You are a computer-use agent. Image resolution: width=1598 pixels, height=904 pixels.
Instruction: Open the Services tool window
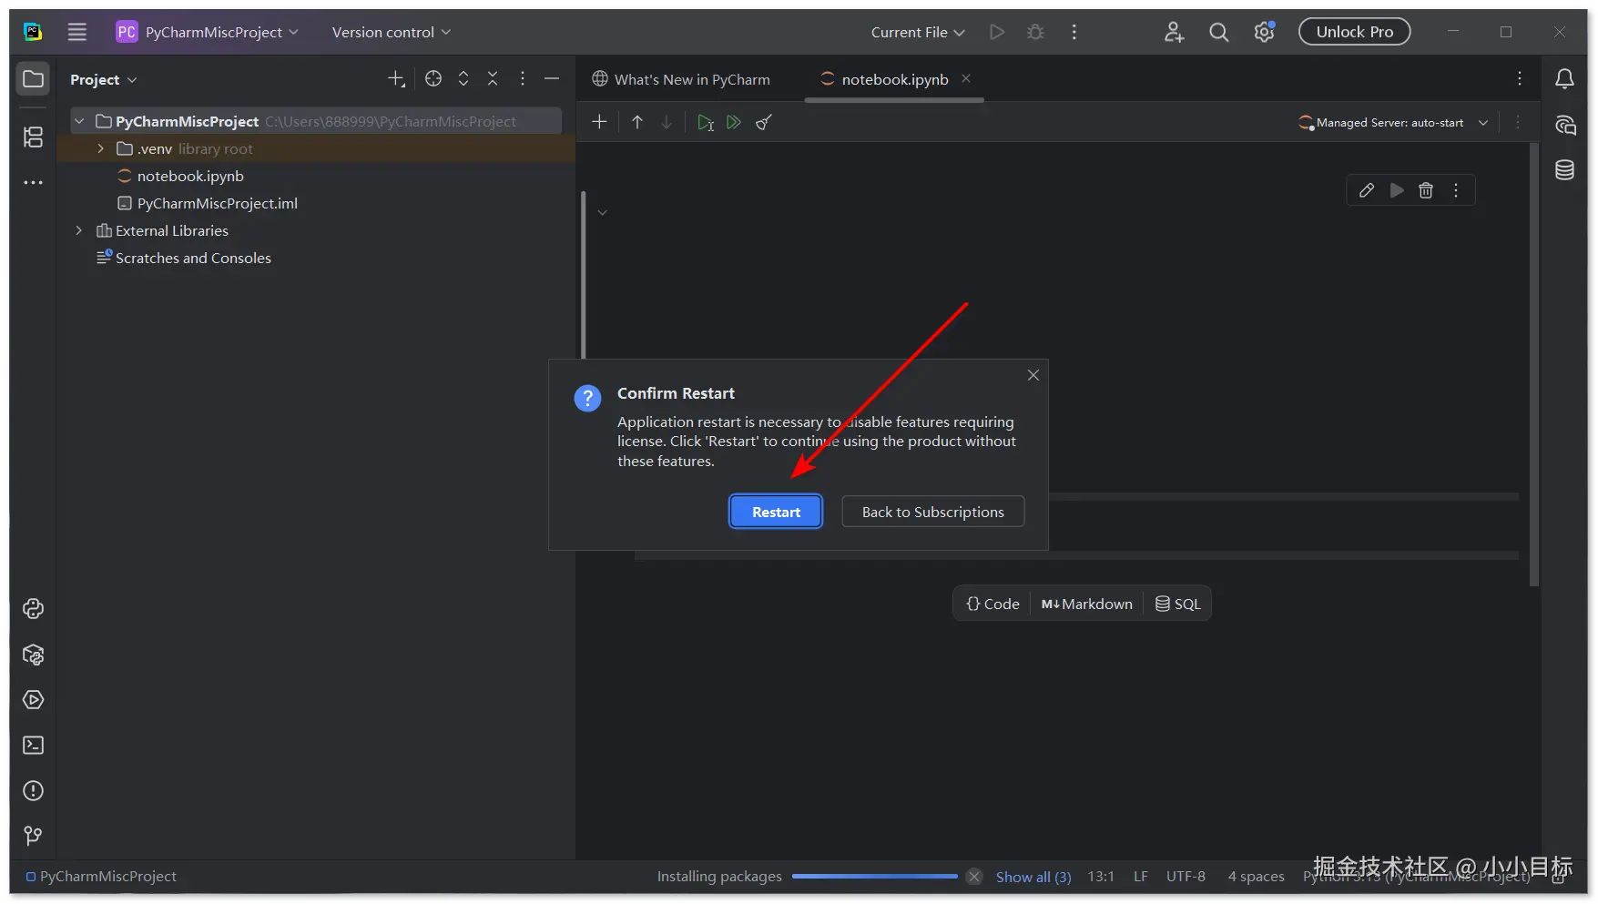(33, 700)
